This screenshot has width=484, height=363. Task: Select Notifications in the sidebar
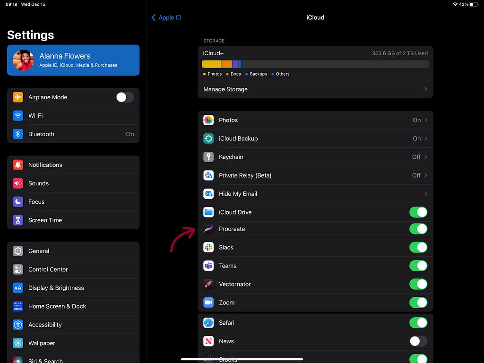(x=73, y=165)
